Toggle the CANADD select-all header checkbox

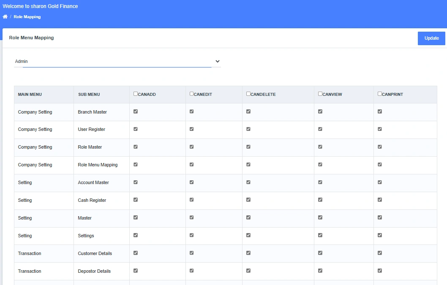tap(136, 94)
